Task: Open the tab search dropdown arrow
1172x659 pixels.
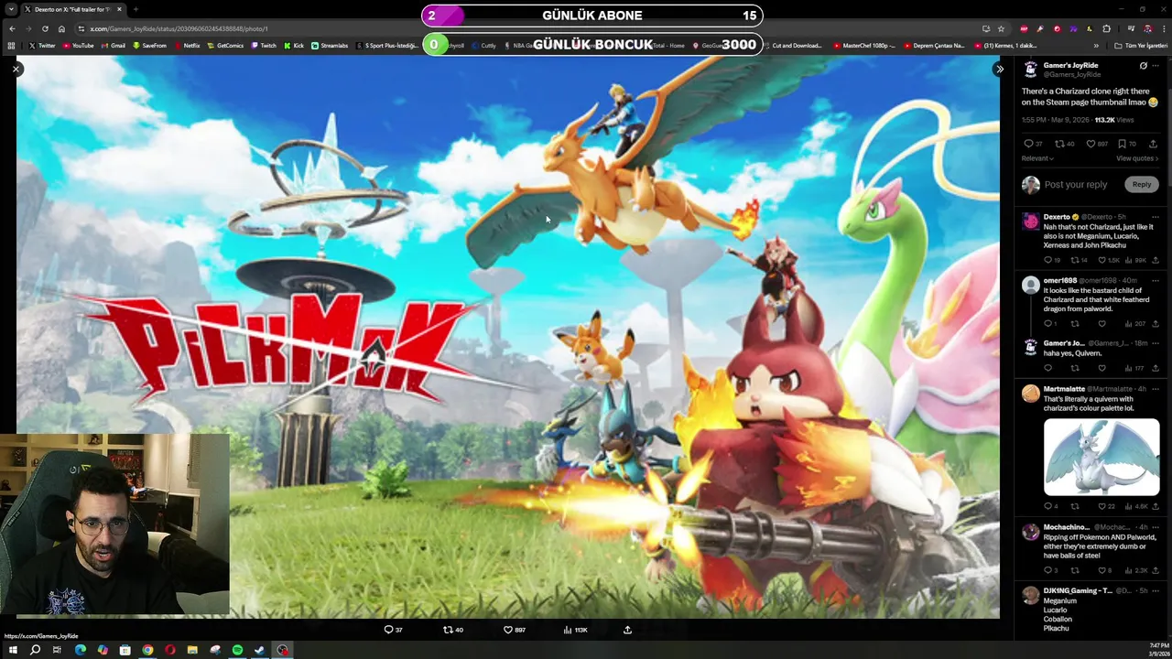Action: click(x=11, y=9)
